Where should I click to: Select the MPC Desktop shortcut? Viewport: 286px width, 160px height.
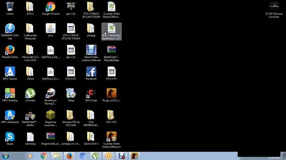point(10,95)
